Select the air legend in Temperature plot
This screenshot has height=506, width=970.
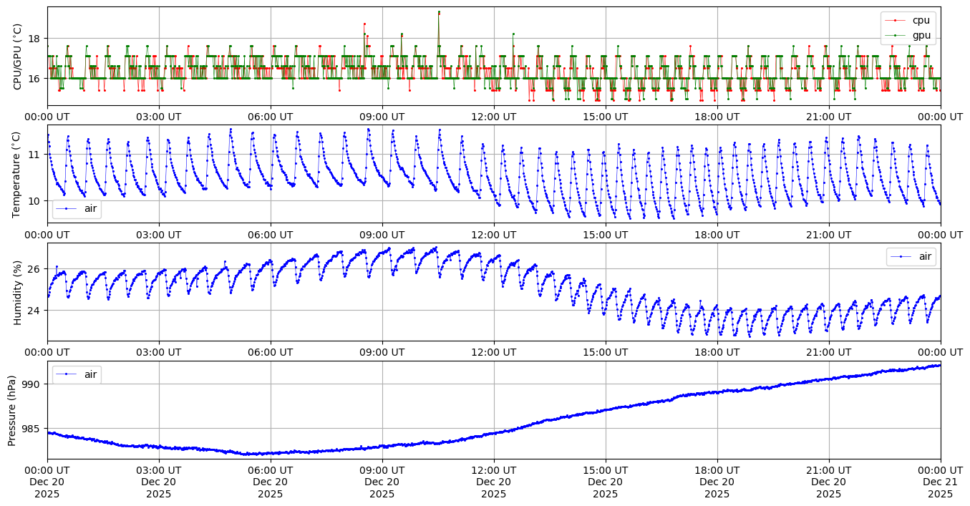pyautogui.click(x=89, y=209)
